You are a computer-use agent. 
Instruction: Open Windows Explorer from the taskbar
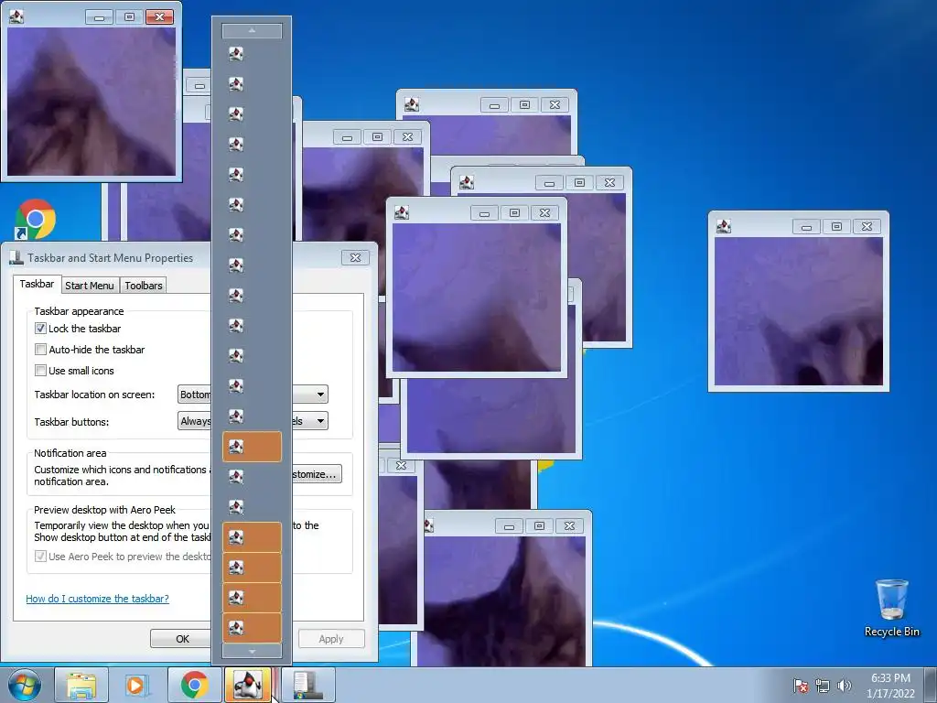point(81,685)
